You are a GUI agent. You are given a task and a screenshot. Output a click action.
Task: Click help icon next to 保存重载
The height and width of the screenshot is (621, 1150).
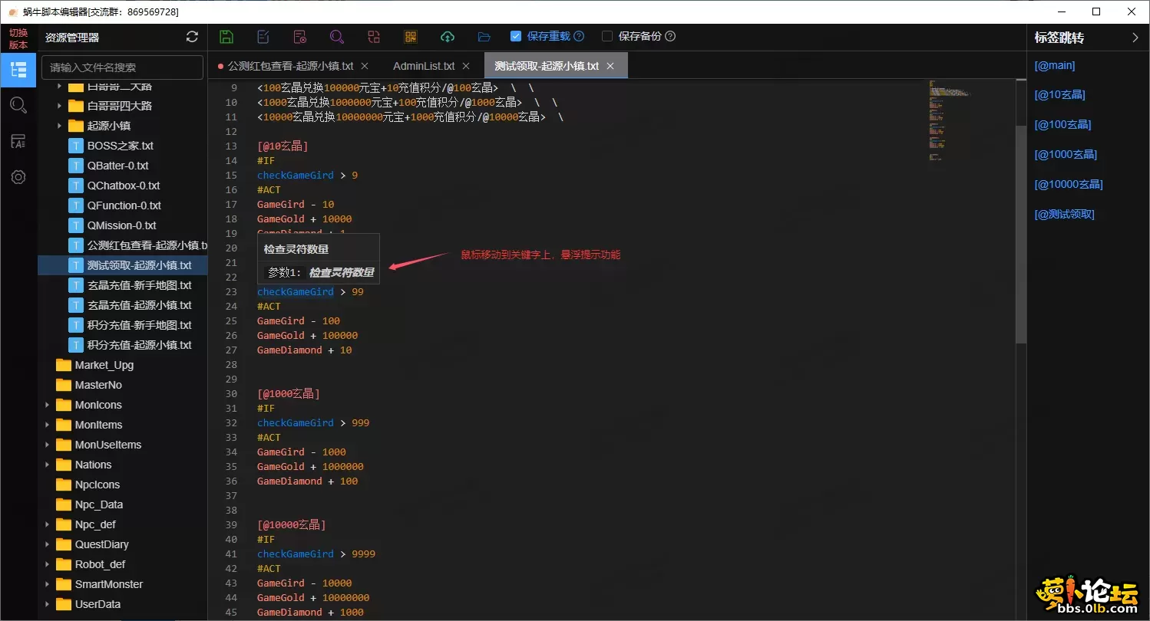point(579,36)
